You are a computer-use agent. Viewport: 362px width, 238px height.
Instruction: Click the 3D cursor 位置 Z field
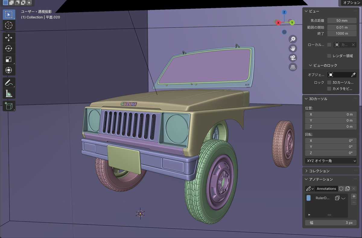pos(331,127)
